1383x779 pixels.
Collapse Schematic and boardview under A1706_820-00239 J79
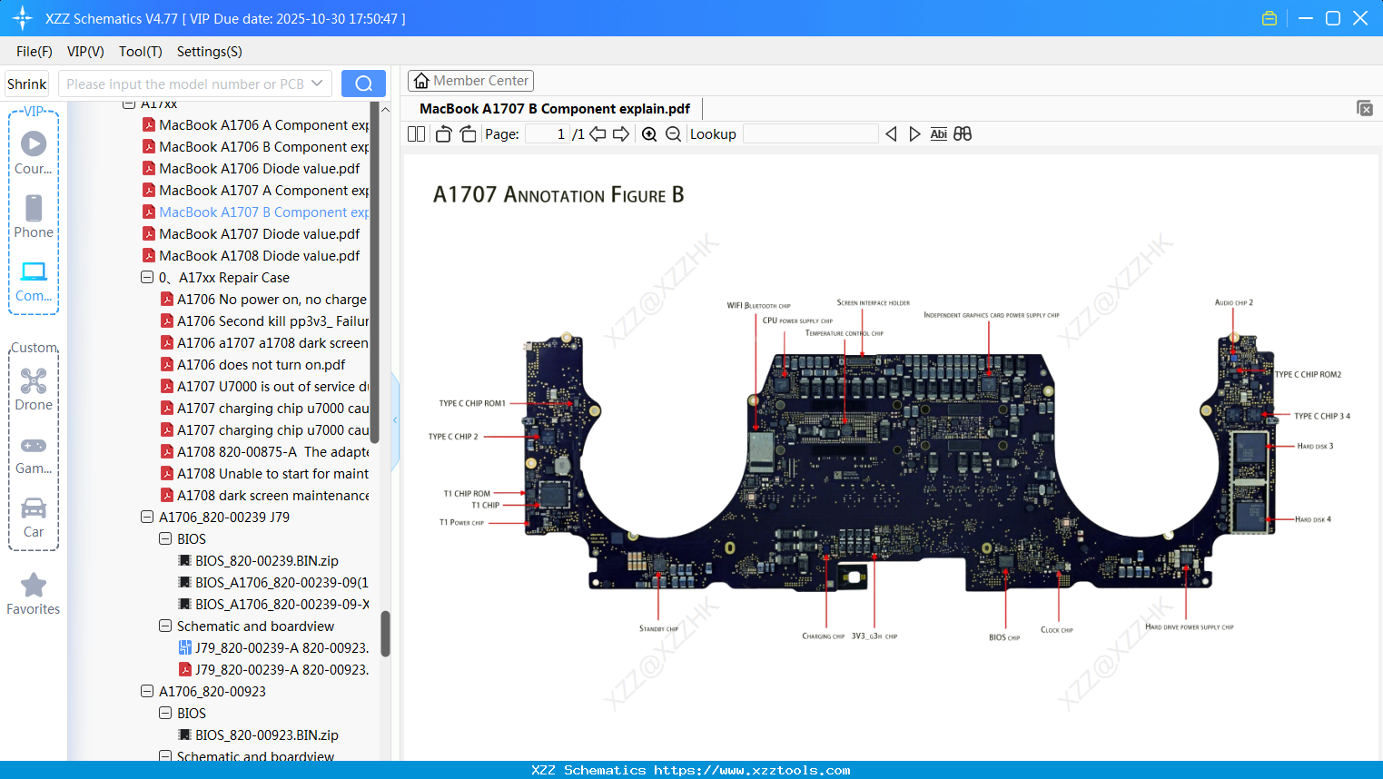165,626
